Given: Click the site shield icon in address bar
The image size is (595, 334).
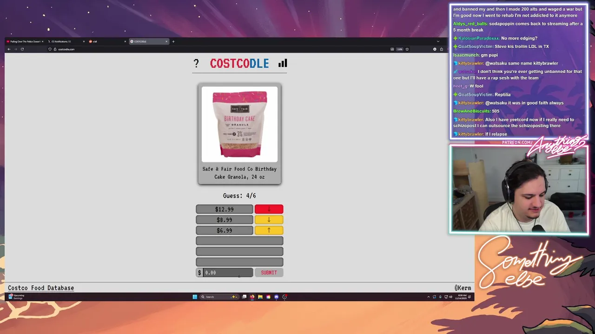Looking at the screenshot, I should click(x=50, y=49).
